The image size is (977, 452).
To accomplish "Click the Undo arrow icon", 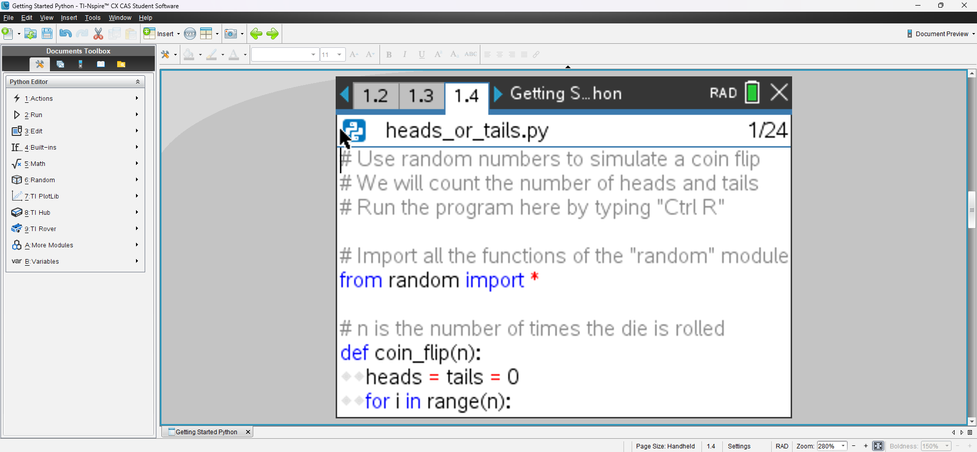I will (x=65, y=34).
